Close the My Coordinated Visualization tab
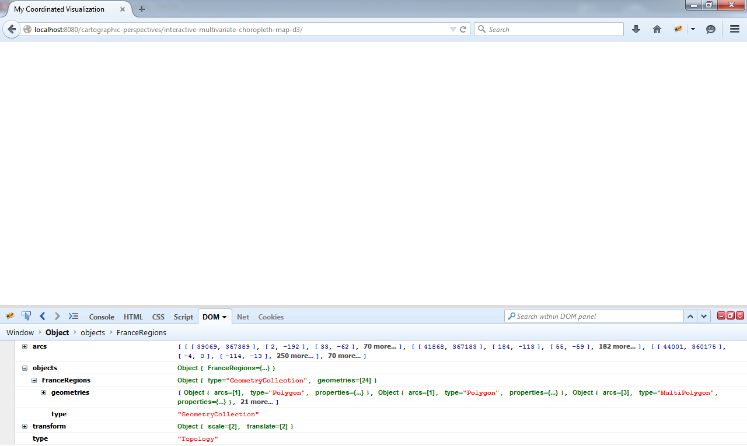Image resolution: width=747 pixels, height=446 pixels. tap(123, 9)
